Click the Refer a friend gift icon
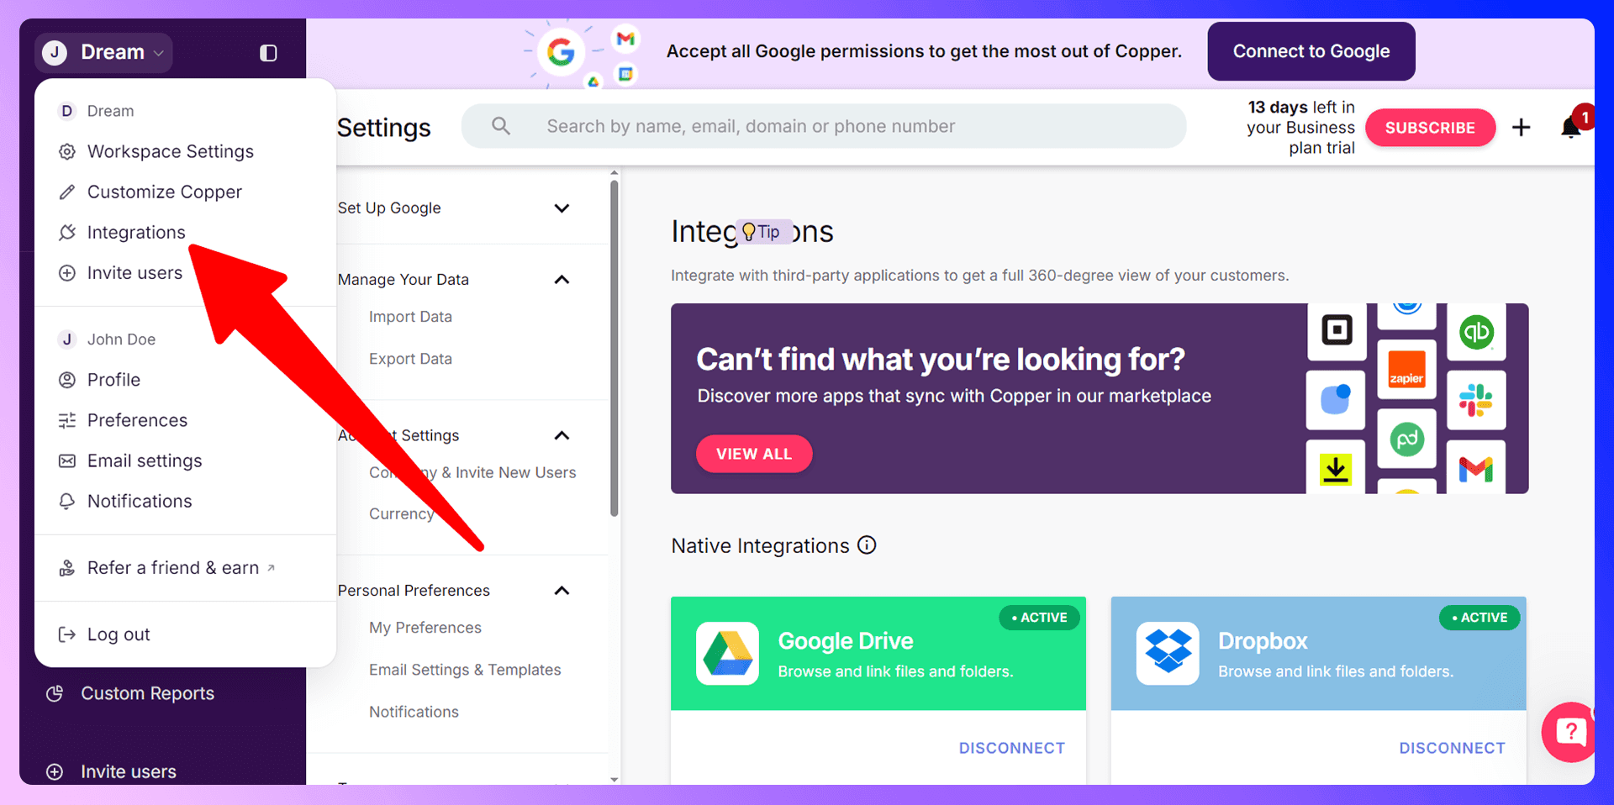The height and width of the screenshot is (805, 1614). [67, 569]
